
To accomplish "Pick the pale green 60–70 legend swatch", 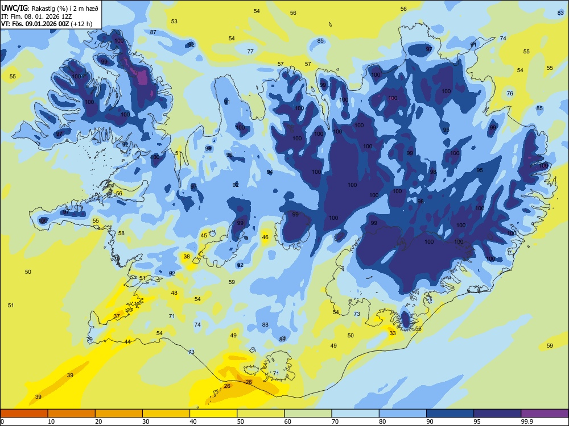I will [308, 414].
